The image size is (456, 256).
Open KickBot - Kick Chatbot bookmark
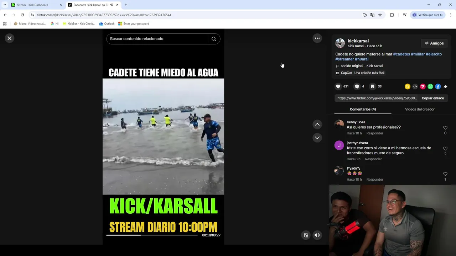pos(79,24)
